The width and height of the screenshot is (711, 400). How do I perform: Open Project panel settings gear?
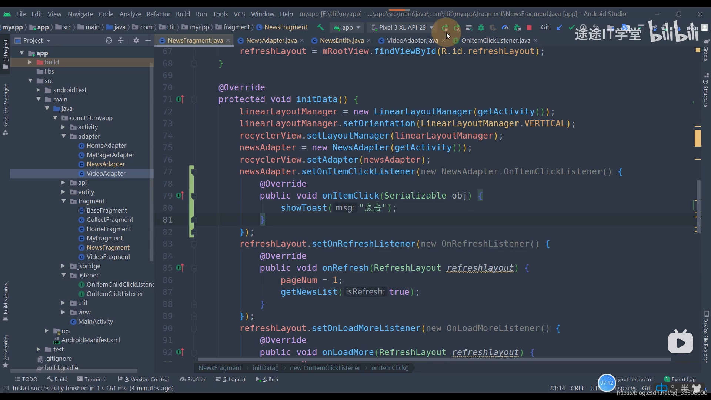136,40
